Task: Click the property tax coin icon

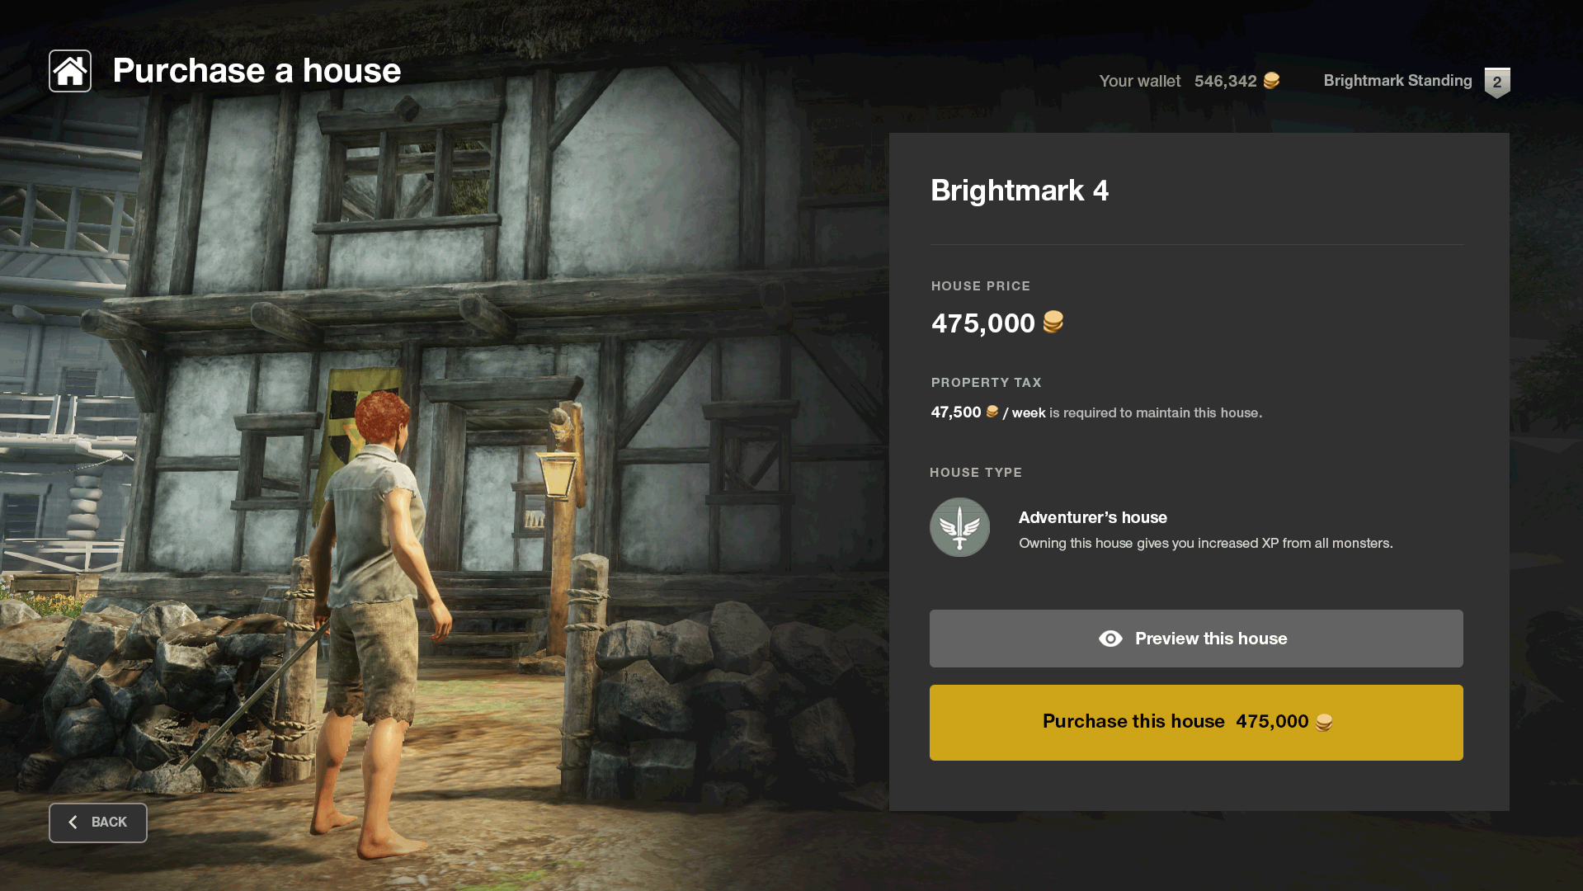Action: (992, 412)
